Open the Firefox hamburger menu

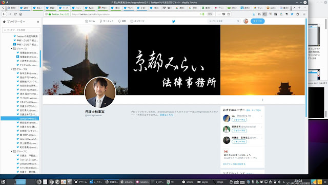(304, 14)
